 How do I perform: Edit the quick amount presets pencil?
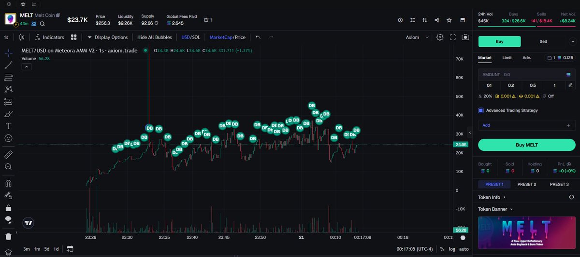tap(571, 85)
